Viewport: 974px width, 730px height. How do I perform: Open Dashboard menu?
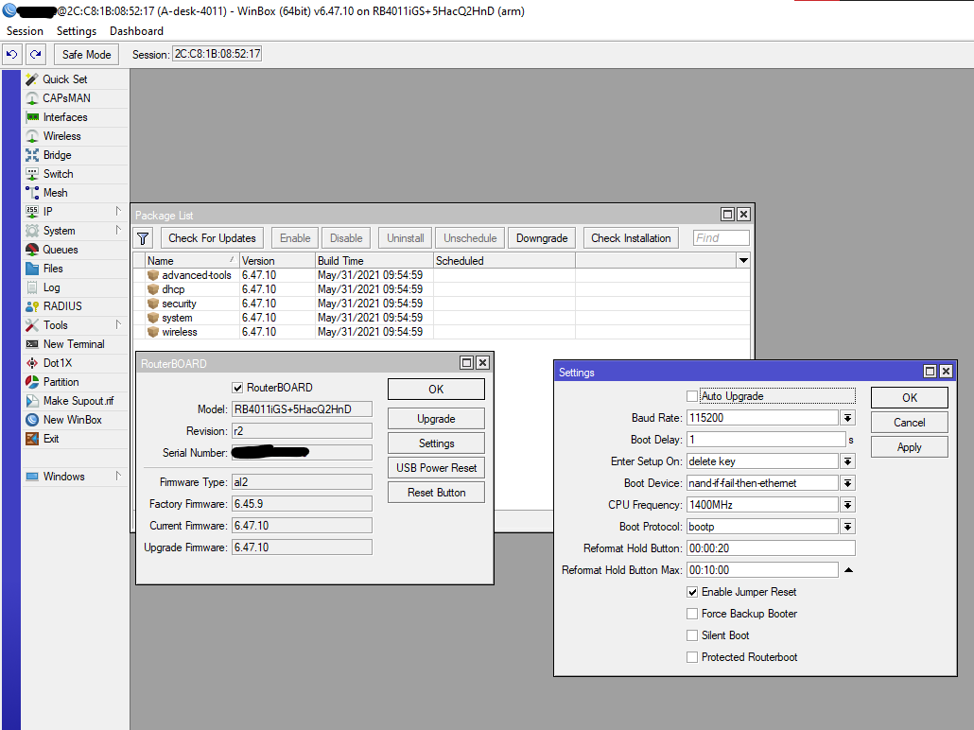[137, 31]
